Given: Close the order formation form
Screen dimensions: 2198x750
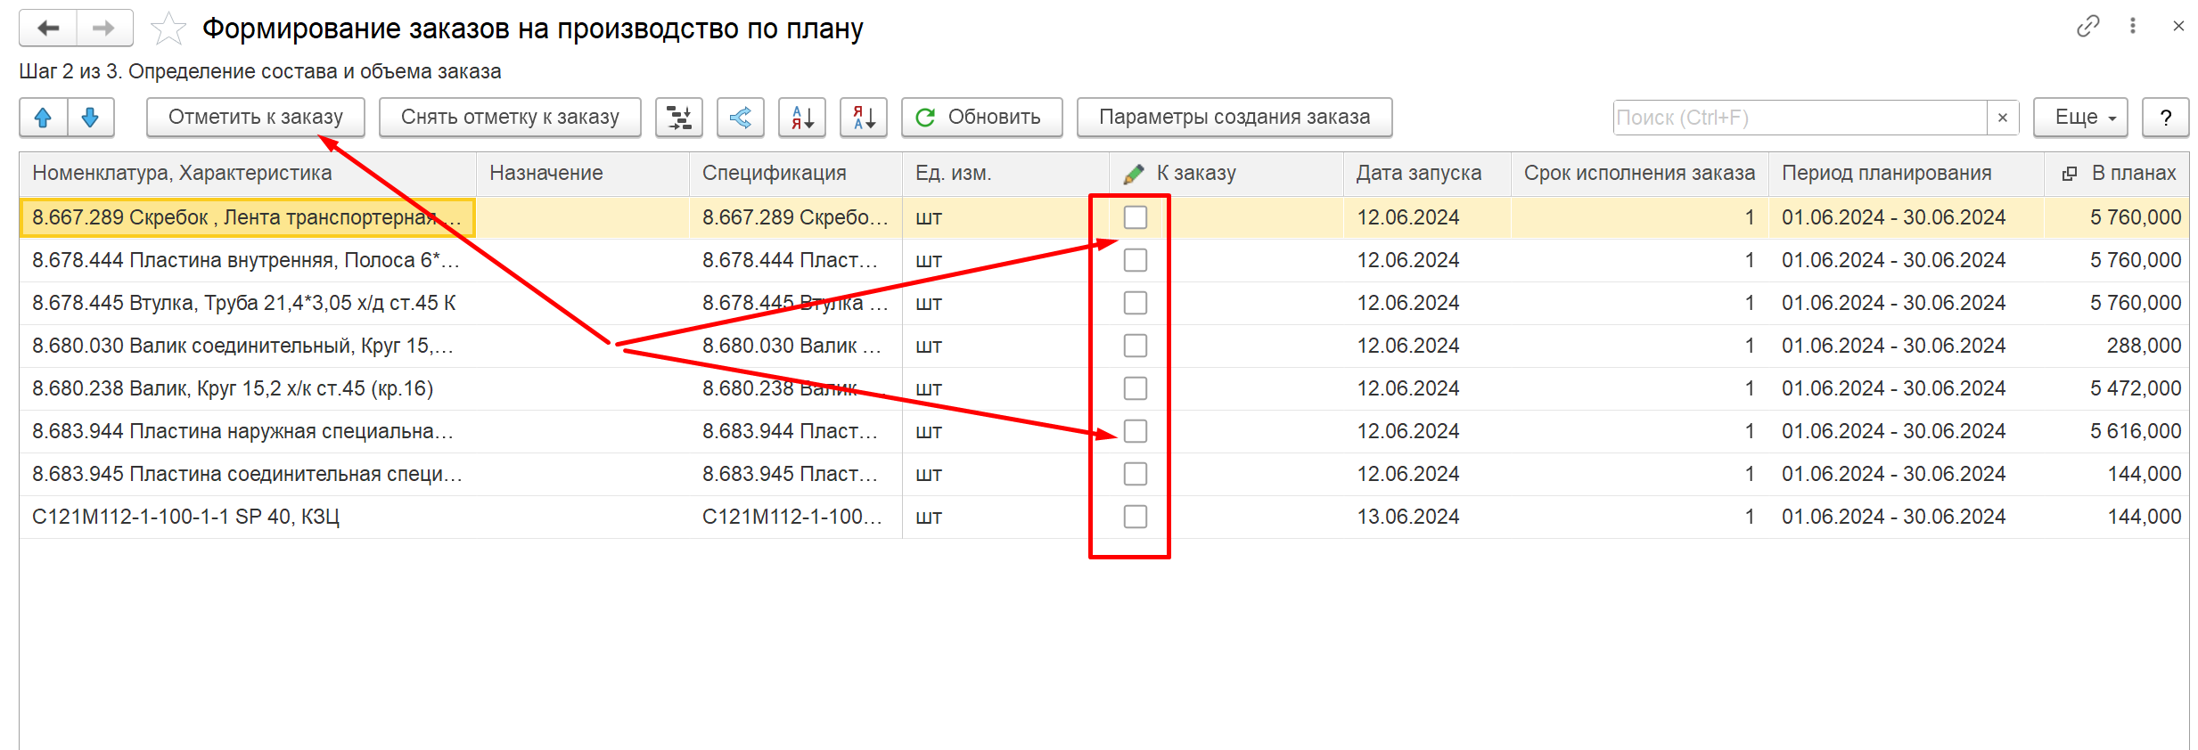Looking at the screenshot, I should click(2178, 26).
